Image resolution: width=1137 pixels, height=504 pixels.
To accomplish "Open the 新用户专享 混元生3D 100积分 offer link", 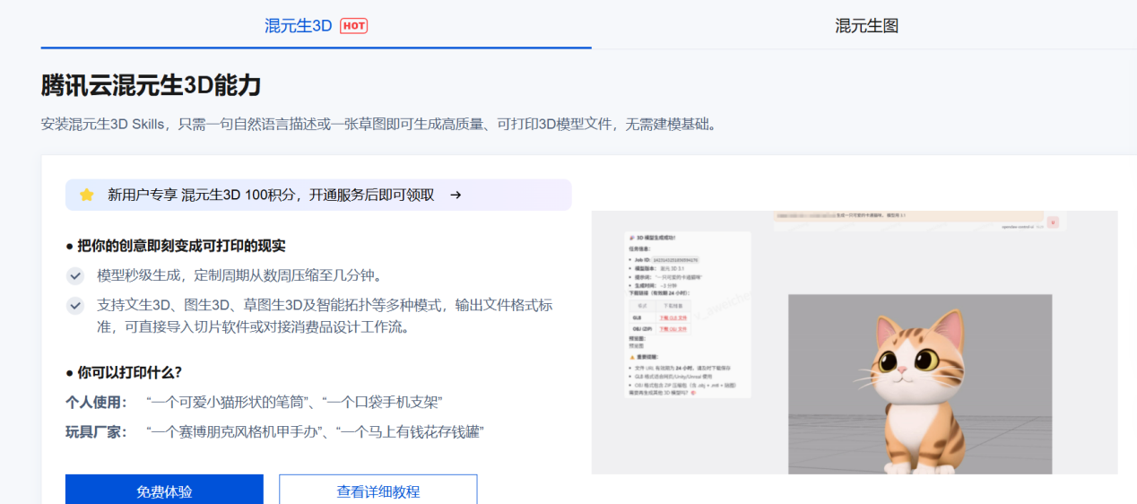I will [318, 195].
